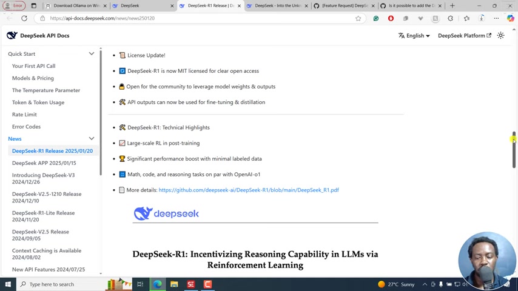
Task: Close the DeepSeek-R1 Release tab
Action: pos(239,5)
